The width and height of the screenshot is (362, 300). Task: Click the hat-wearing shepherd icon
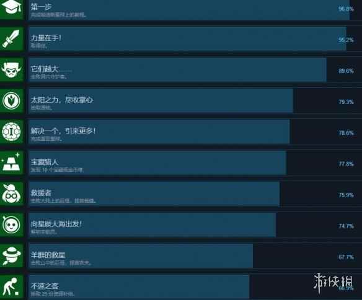click(12, 255)
